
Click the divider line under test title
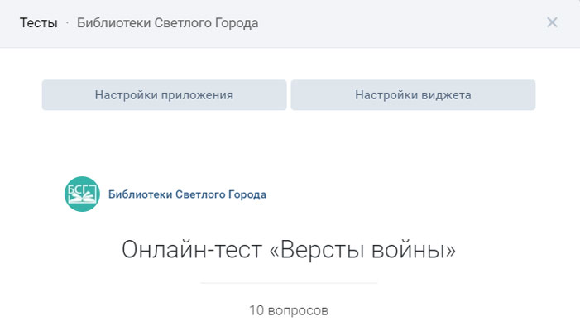(x=289, y=283)
